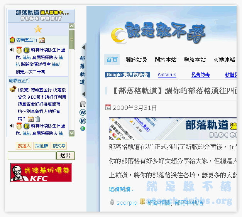
Task: Click the home icon on the vertical sidebar strip
Action: [x=83, y=104]
